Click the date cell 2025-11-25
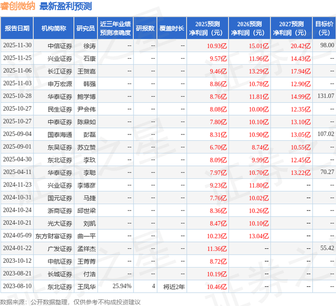 pos(17,58)
